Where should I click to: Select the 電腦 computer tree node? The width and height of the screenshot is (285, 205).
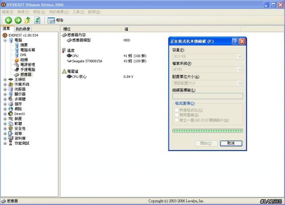coord(18,40)
